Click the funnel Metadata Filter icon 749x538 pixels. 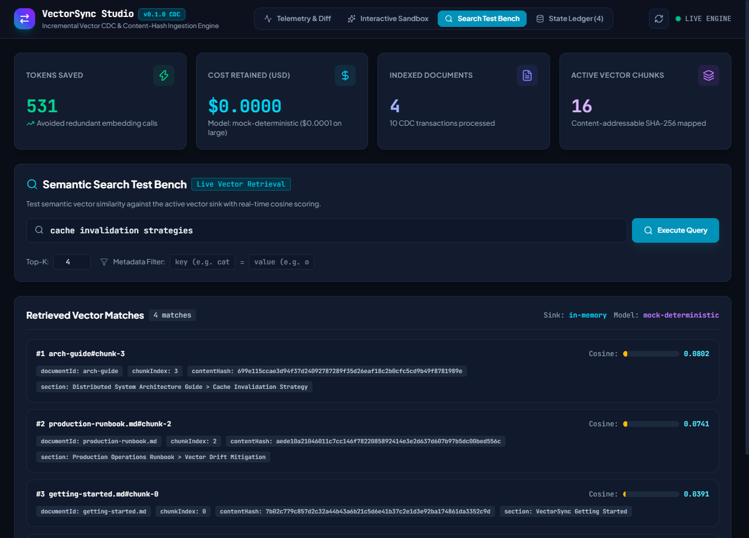pos(104,262)
